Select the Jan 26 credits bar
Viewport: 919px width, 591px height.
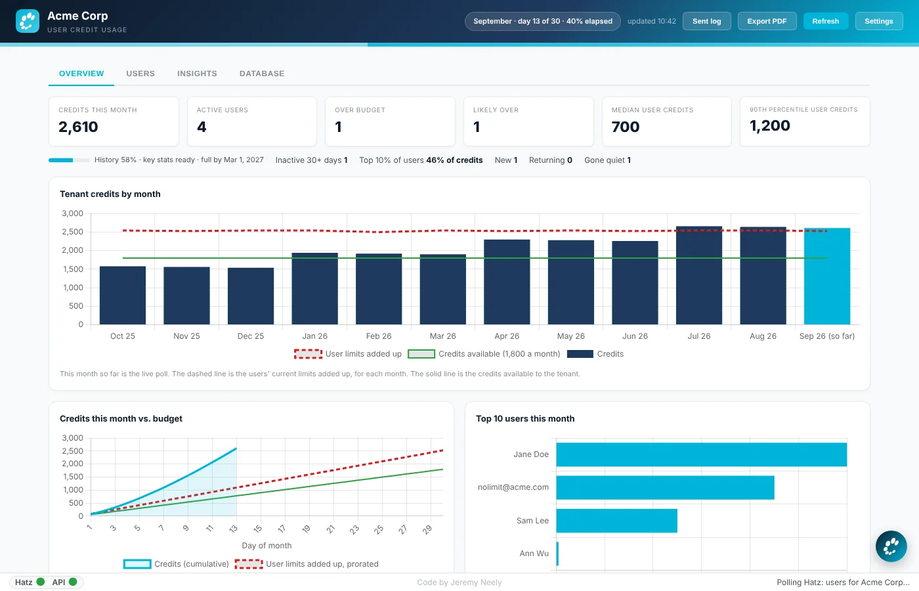(x=315, y=289)
